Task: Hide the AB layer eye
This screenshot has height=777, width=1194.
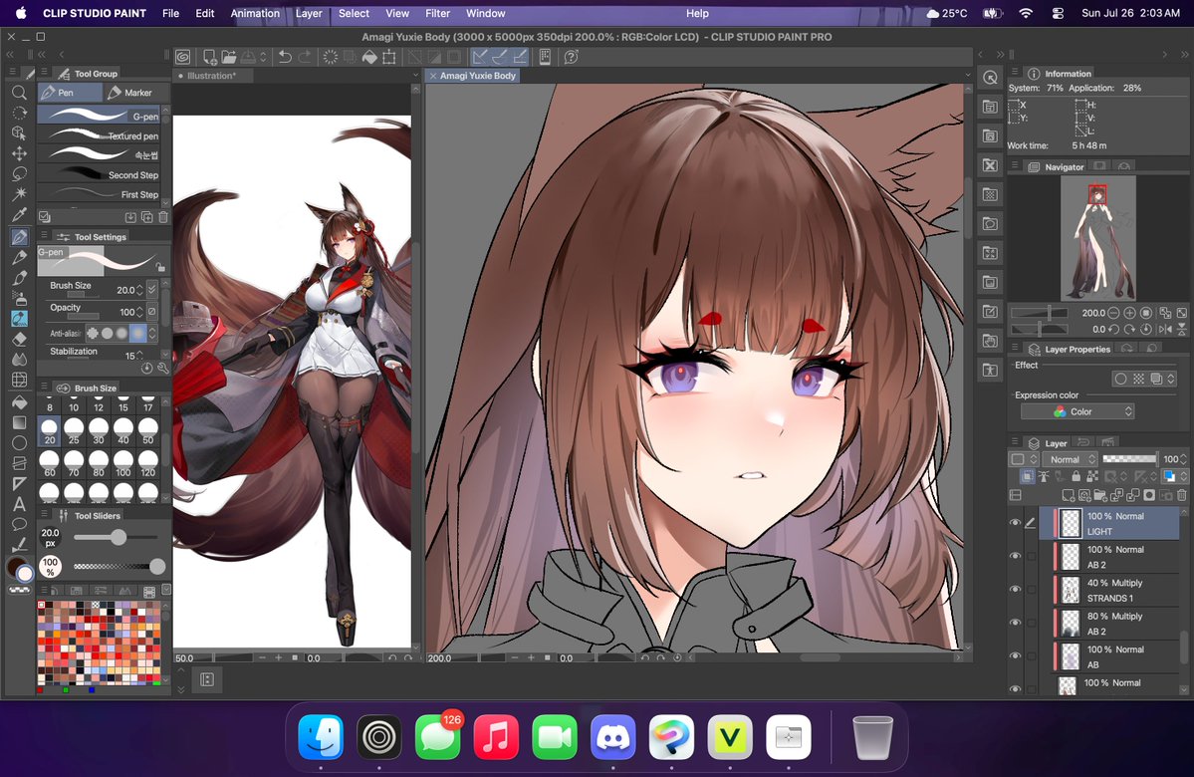Action: pos(1015,655)
